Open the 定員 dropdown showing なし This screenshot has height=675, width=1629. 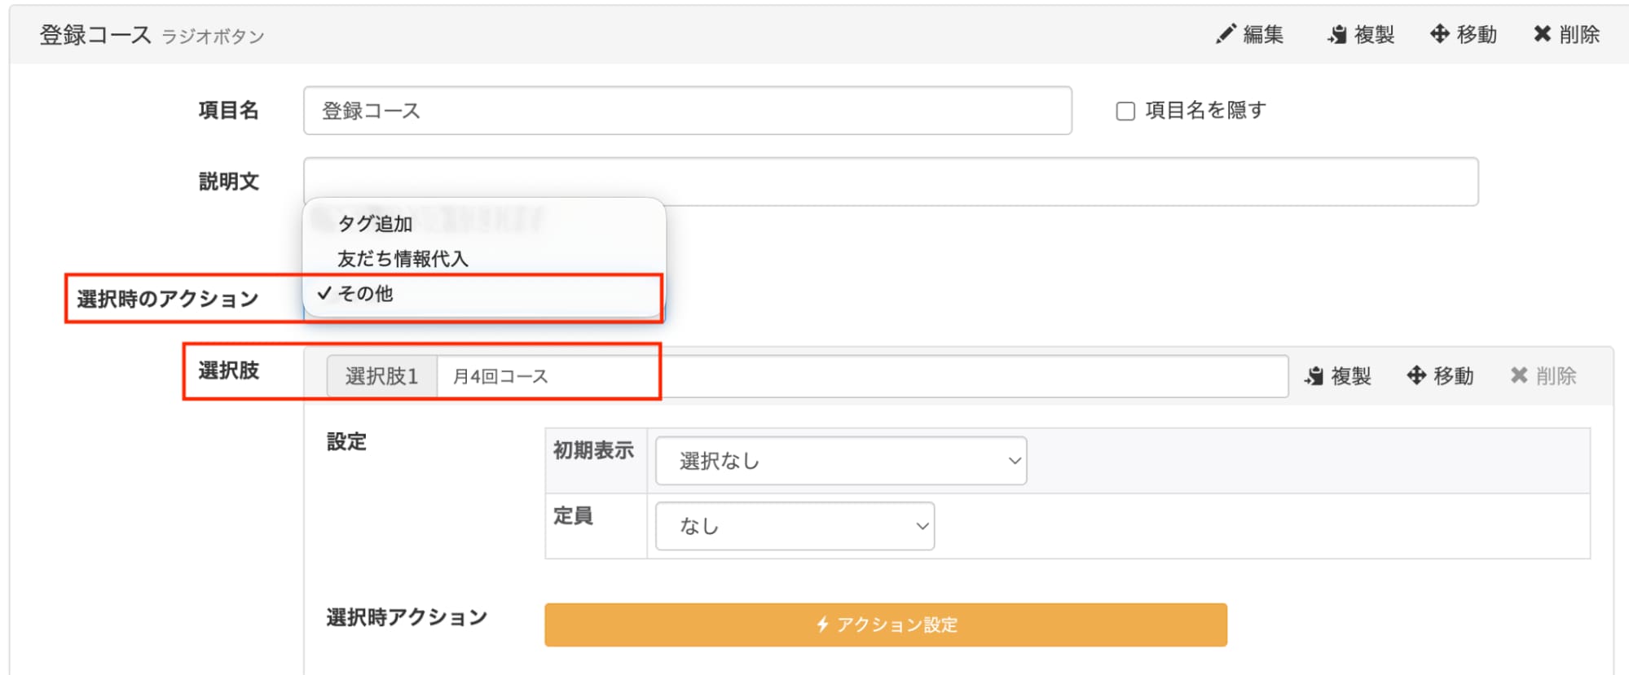(795, 526)
